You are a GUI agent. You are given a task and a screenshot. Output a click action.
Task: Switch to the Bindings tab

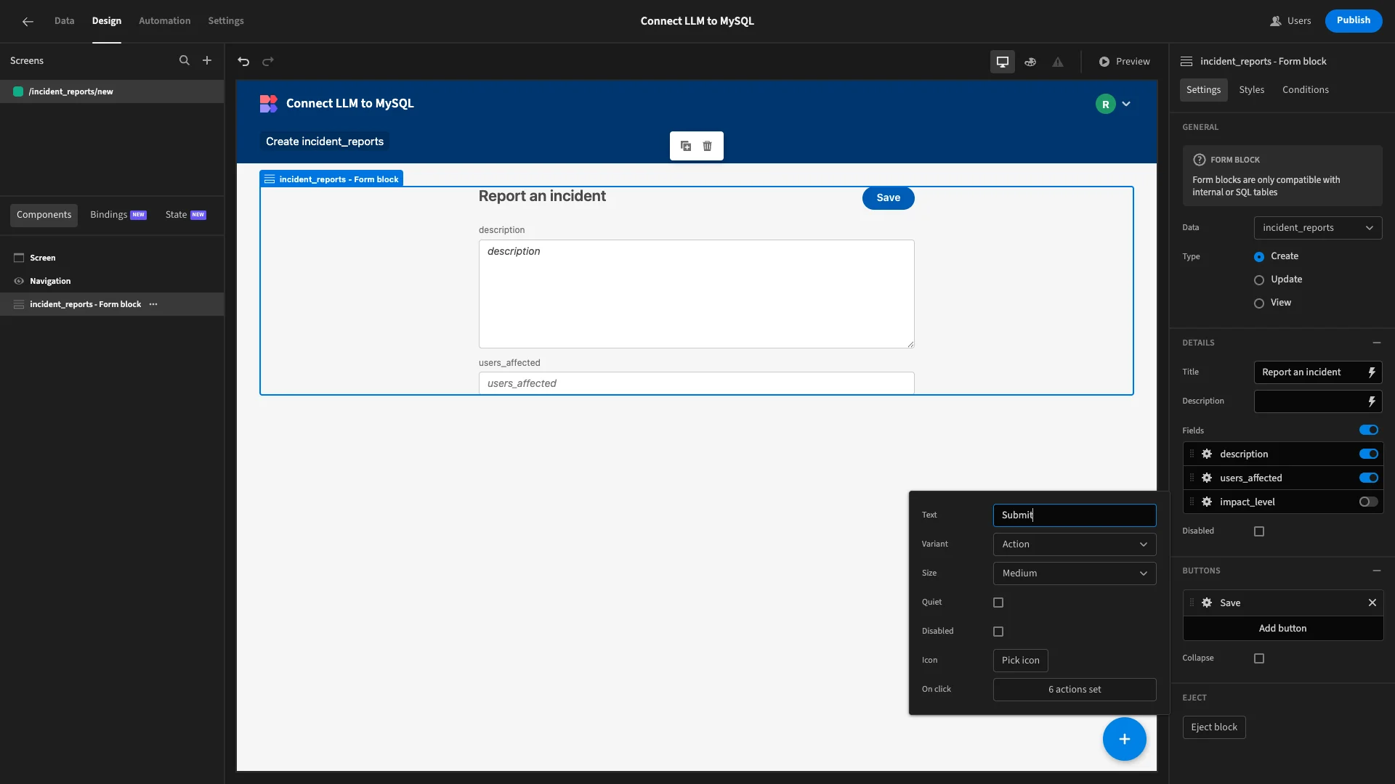pos(118,215)
